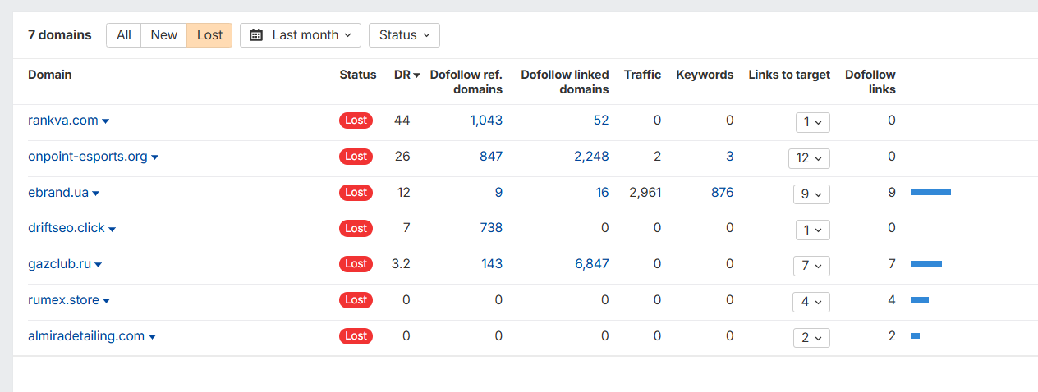Open links to target dropdown for driftseo.click
This screenshot has width=1038, height=392.
click(x=813, y=230)
